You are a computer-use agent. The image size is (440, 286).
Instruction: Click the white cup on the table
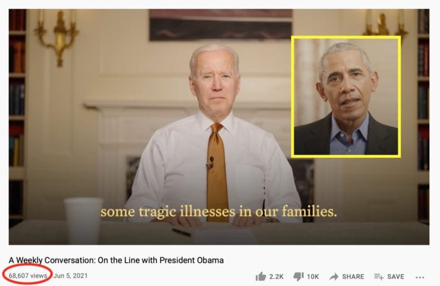[x=83, y=221]
